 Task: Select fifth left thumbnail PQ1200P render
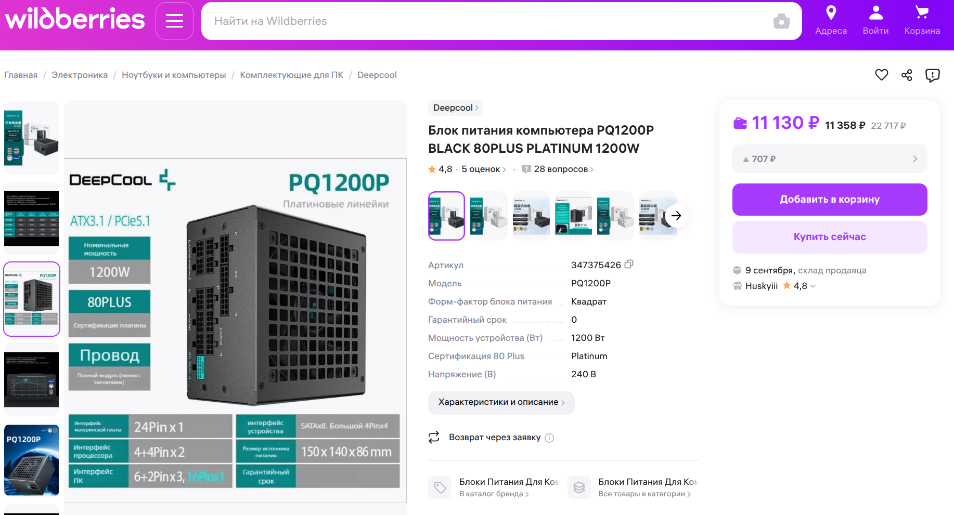tap(32, 460)
